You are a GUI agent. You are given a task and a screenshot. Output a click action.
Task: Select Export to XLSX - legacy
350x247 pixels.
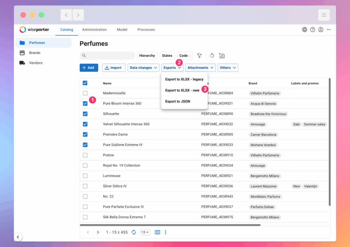184,79
